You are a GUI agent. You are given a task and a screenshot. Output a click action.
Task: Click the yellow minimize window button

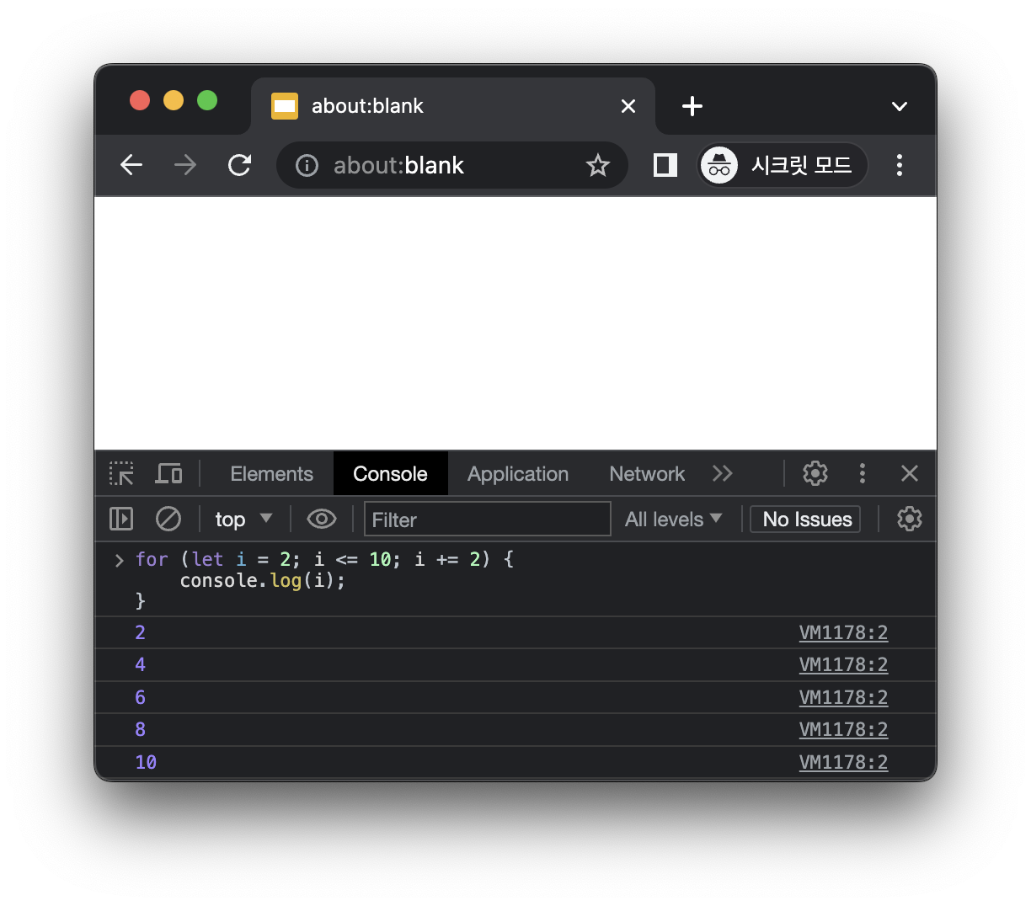[174, 101]
